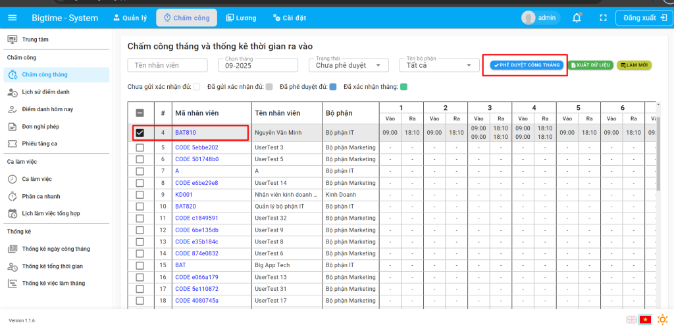Open the Trạng thái dropdown
This screenshot has width=674, height=327.
tap(348, 65)
